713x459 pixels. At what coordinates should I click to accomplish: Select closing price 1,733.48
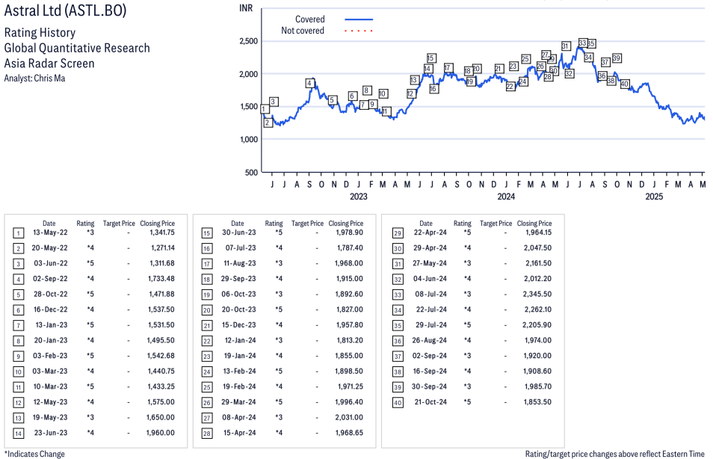161,279
